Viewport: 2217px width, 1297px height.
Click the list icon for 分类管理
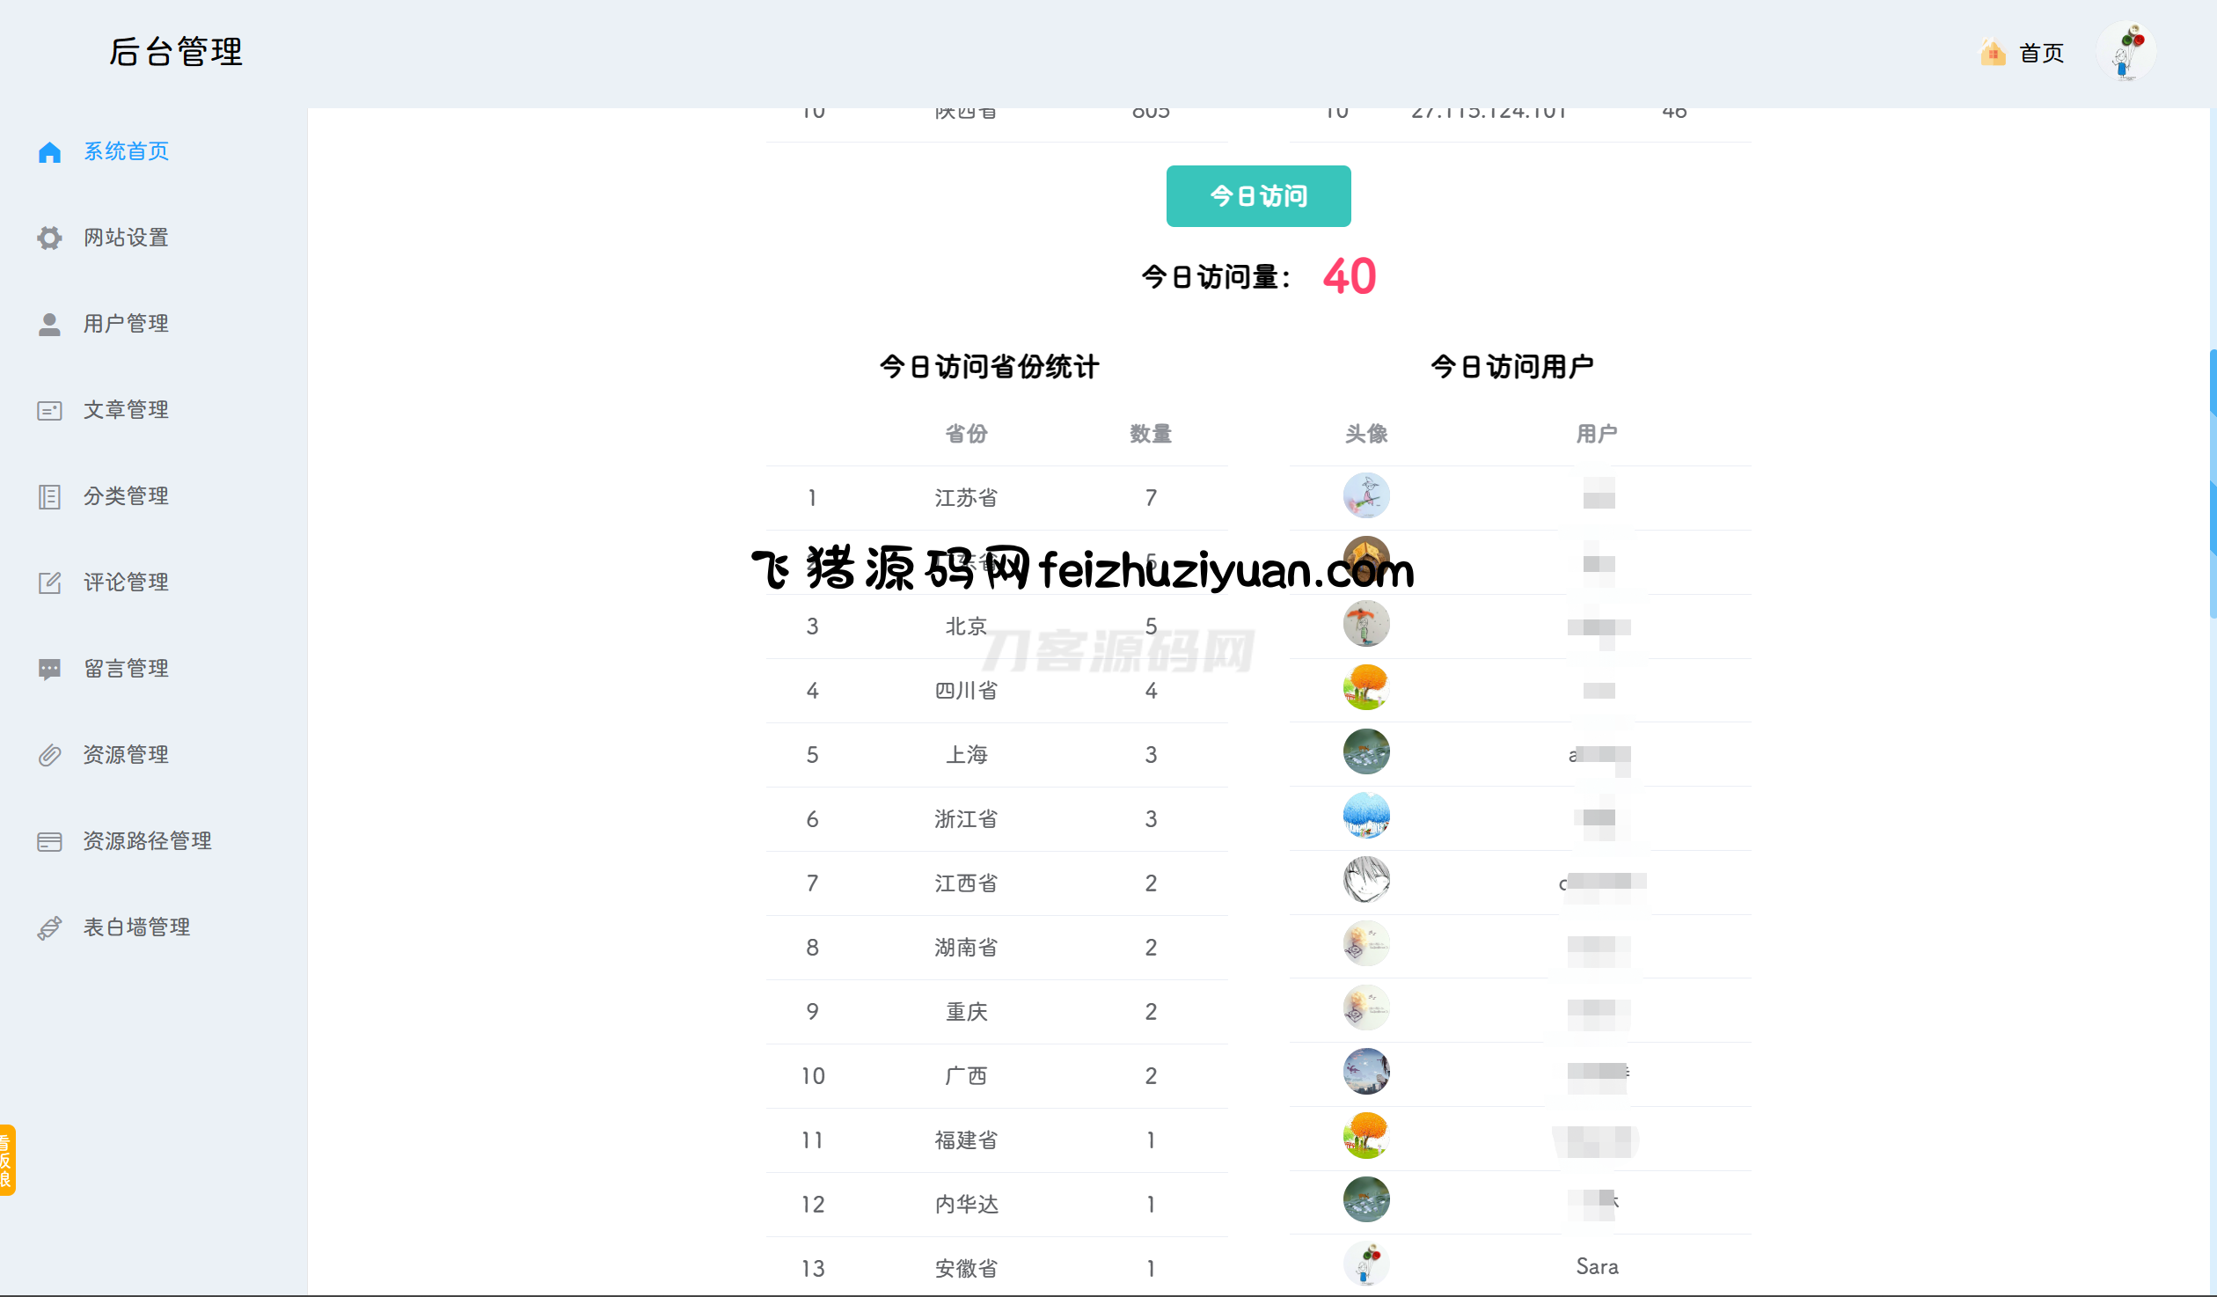coord(49,497)
